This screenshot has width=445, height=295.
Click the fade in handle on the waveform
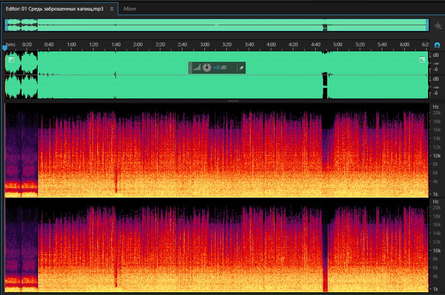coord(11,59)
